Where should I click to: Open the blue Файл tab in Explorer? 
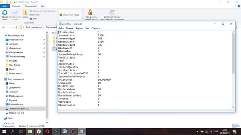5,6
